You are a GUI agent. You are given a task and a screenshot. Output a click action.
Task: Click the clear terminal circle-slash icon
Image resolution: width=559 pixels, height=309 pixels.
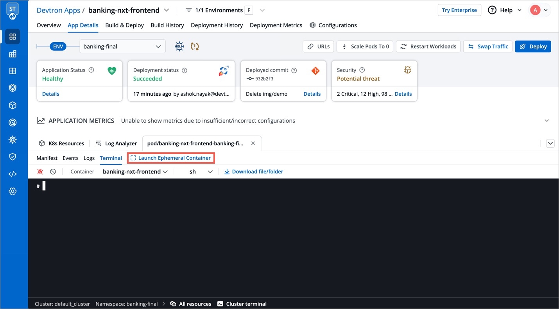point(53,171)
